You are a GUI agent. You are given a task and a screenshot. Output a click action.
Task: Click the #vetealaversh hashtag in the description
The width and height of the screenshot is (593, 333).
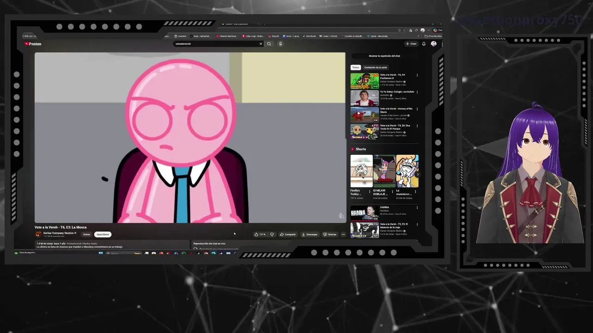point(73,243)
